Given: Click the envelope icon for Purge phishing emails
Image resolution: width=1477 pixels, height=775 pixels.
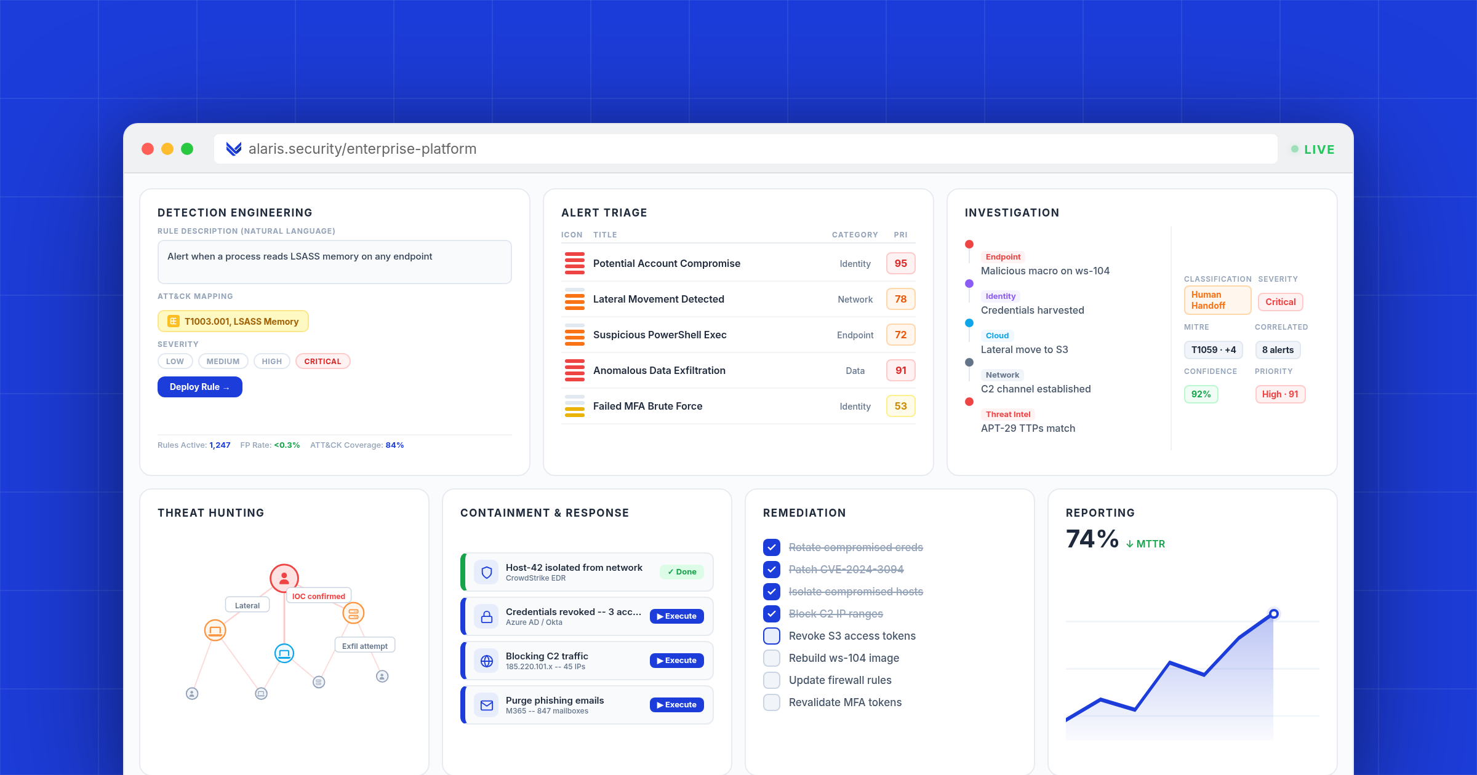Looking at the screenshot, I should tap(486, 705).
